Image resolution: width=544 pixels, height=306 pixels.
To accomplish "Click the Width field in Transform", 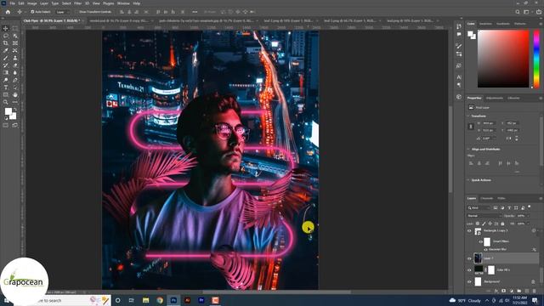I will coord(489,123).
